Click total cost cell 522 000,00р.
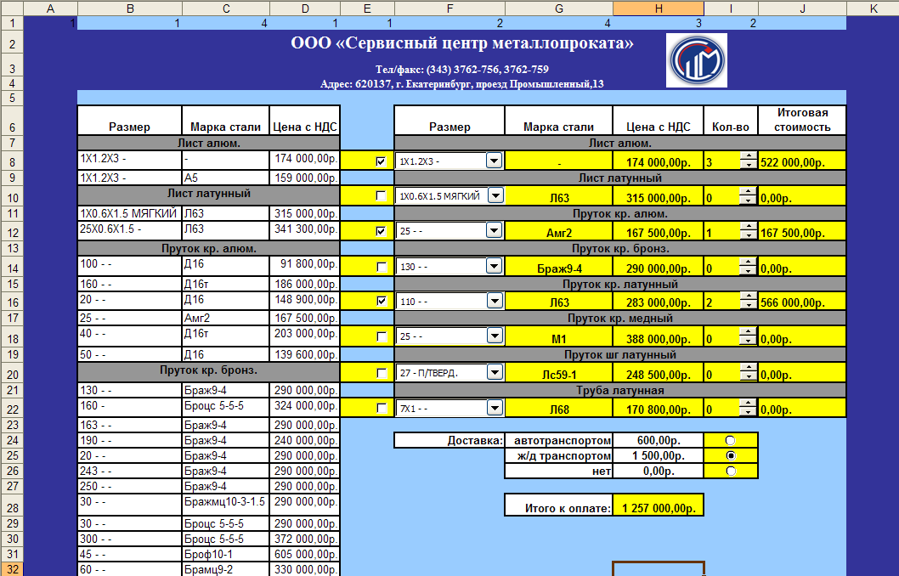 point(802,161)
